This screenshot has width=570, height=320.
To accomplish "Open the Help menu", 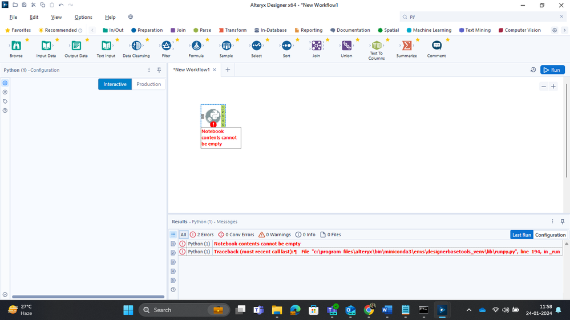I will click(110, 17).
